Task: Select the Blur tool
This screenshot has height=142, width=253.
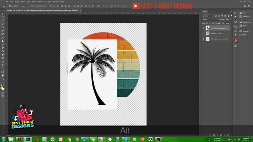Action: 3,55
